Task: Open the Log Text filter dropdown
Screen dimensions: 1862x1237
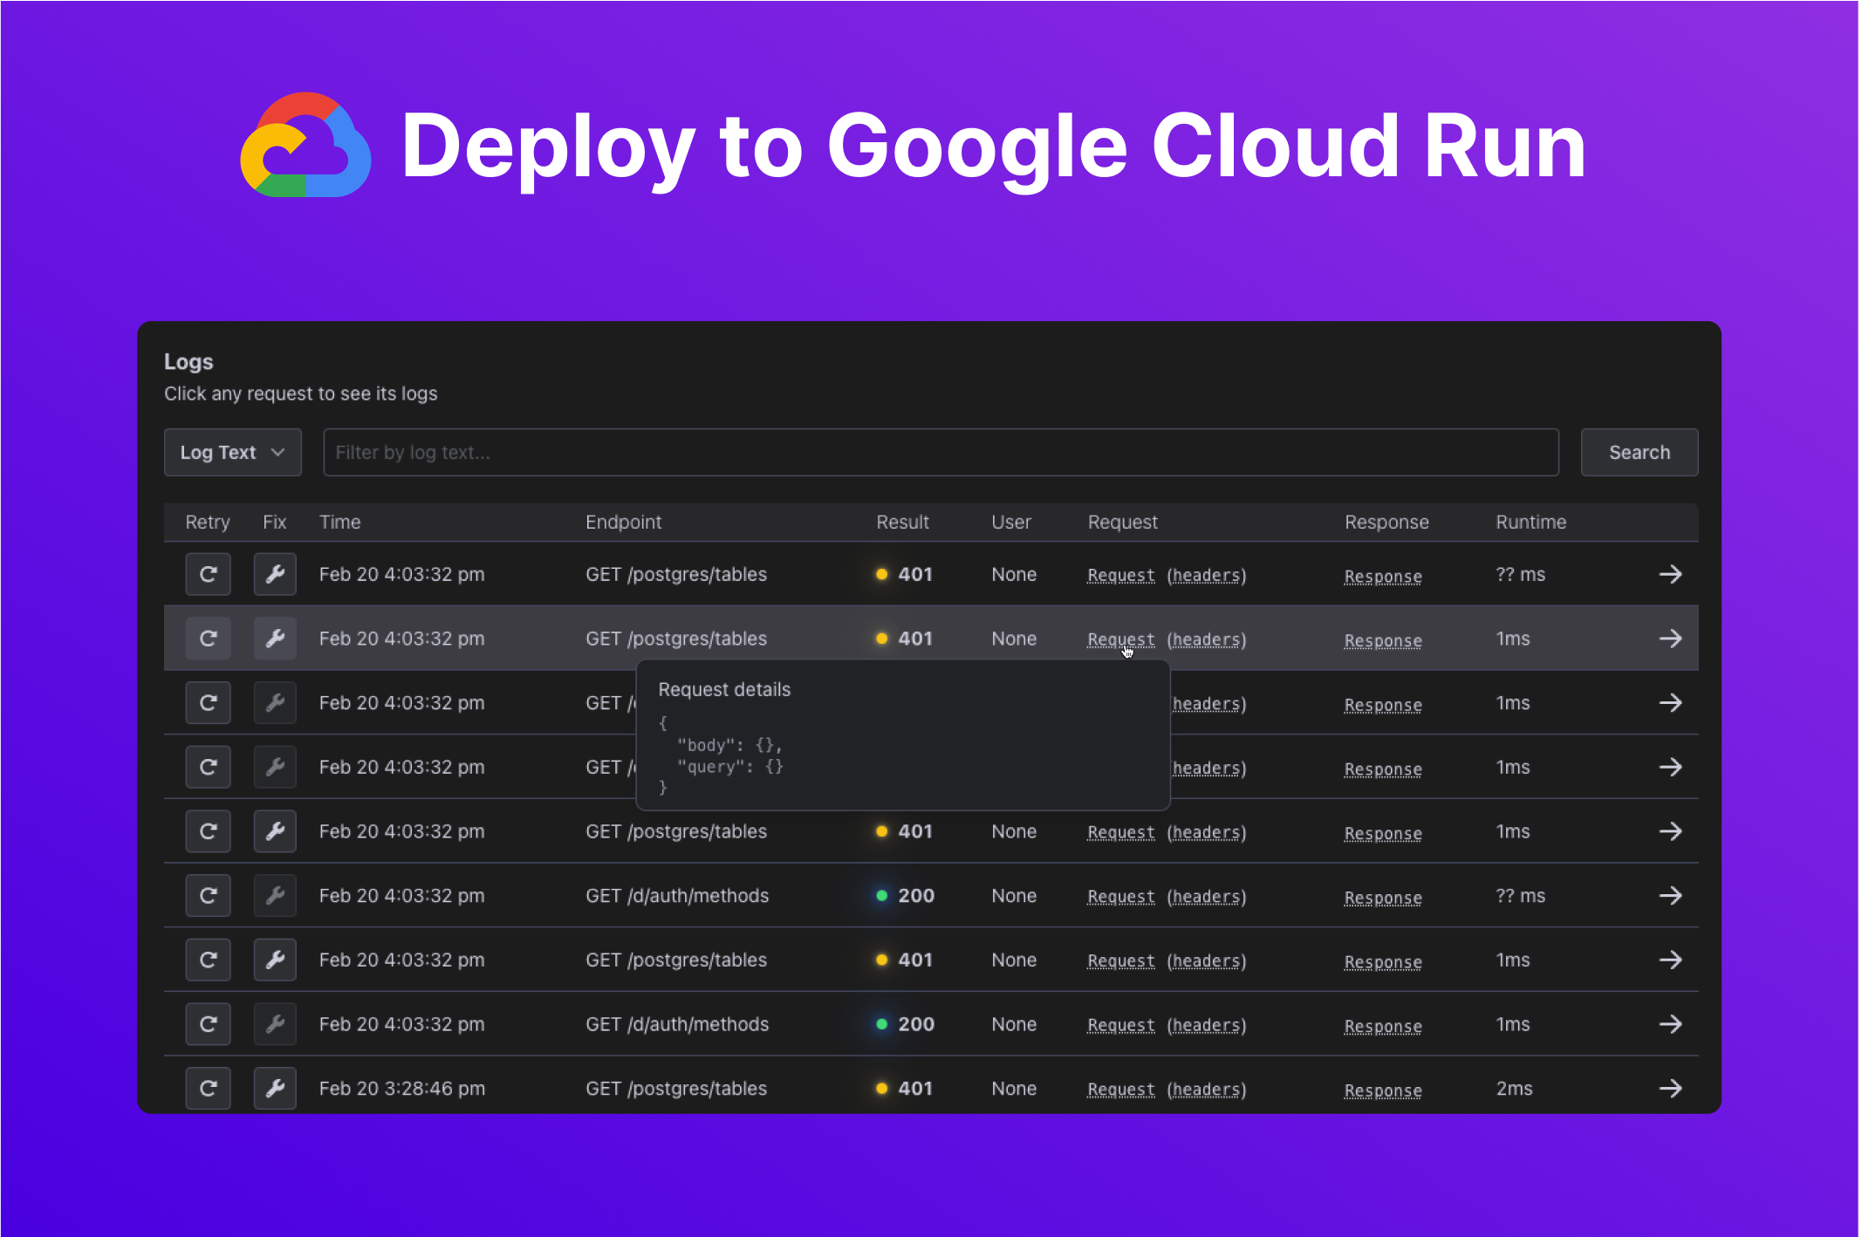Action: point(232,452)
